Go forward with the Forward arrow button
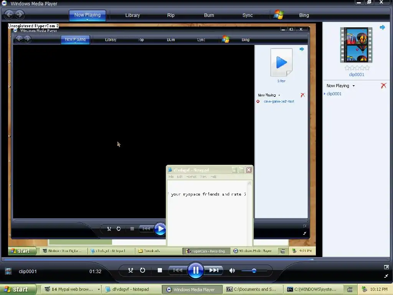The image size is (393, 295). [20, 15]
